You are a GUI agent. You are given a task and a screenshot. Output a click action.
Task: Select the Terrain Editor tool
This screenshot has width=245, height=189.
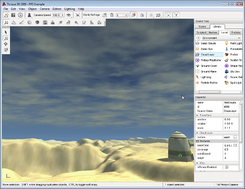(13, 23)
